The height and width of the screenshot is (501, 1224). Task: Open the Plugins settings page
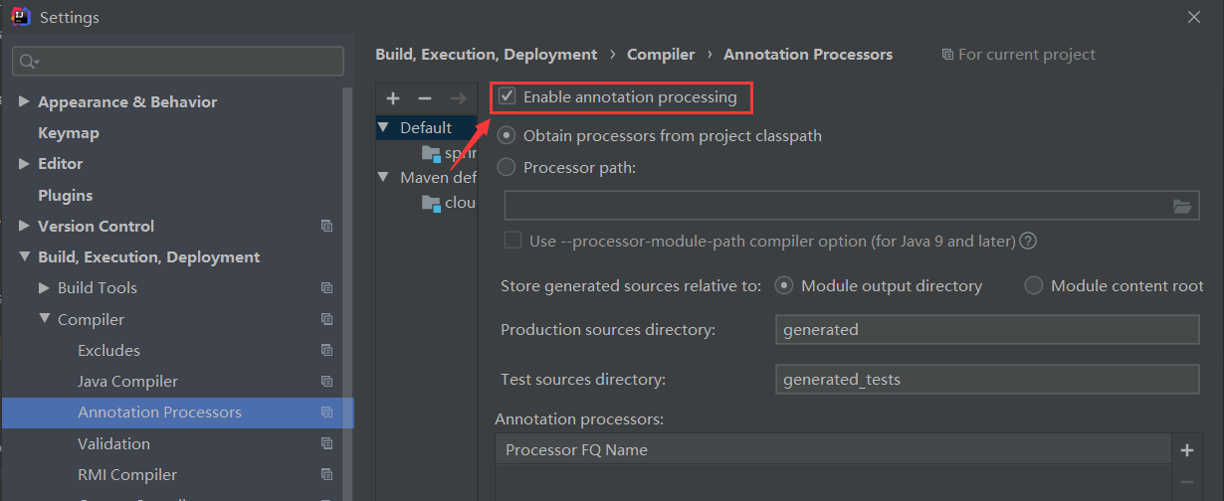65,195
